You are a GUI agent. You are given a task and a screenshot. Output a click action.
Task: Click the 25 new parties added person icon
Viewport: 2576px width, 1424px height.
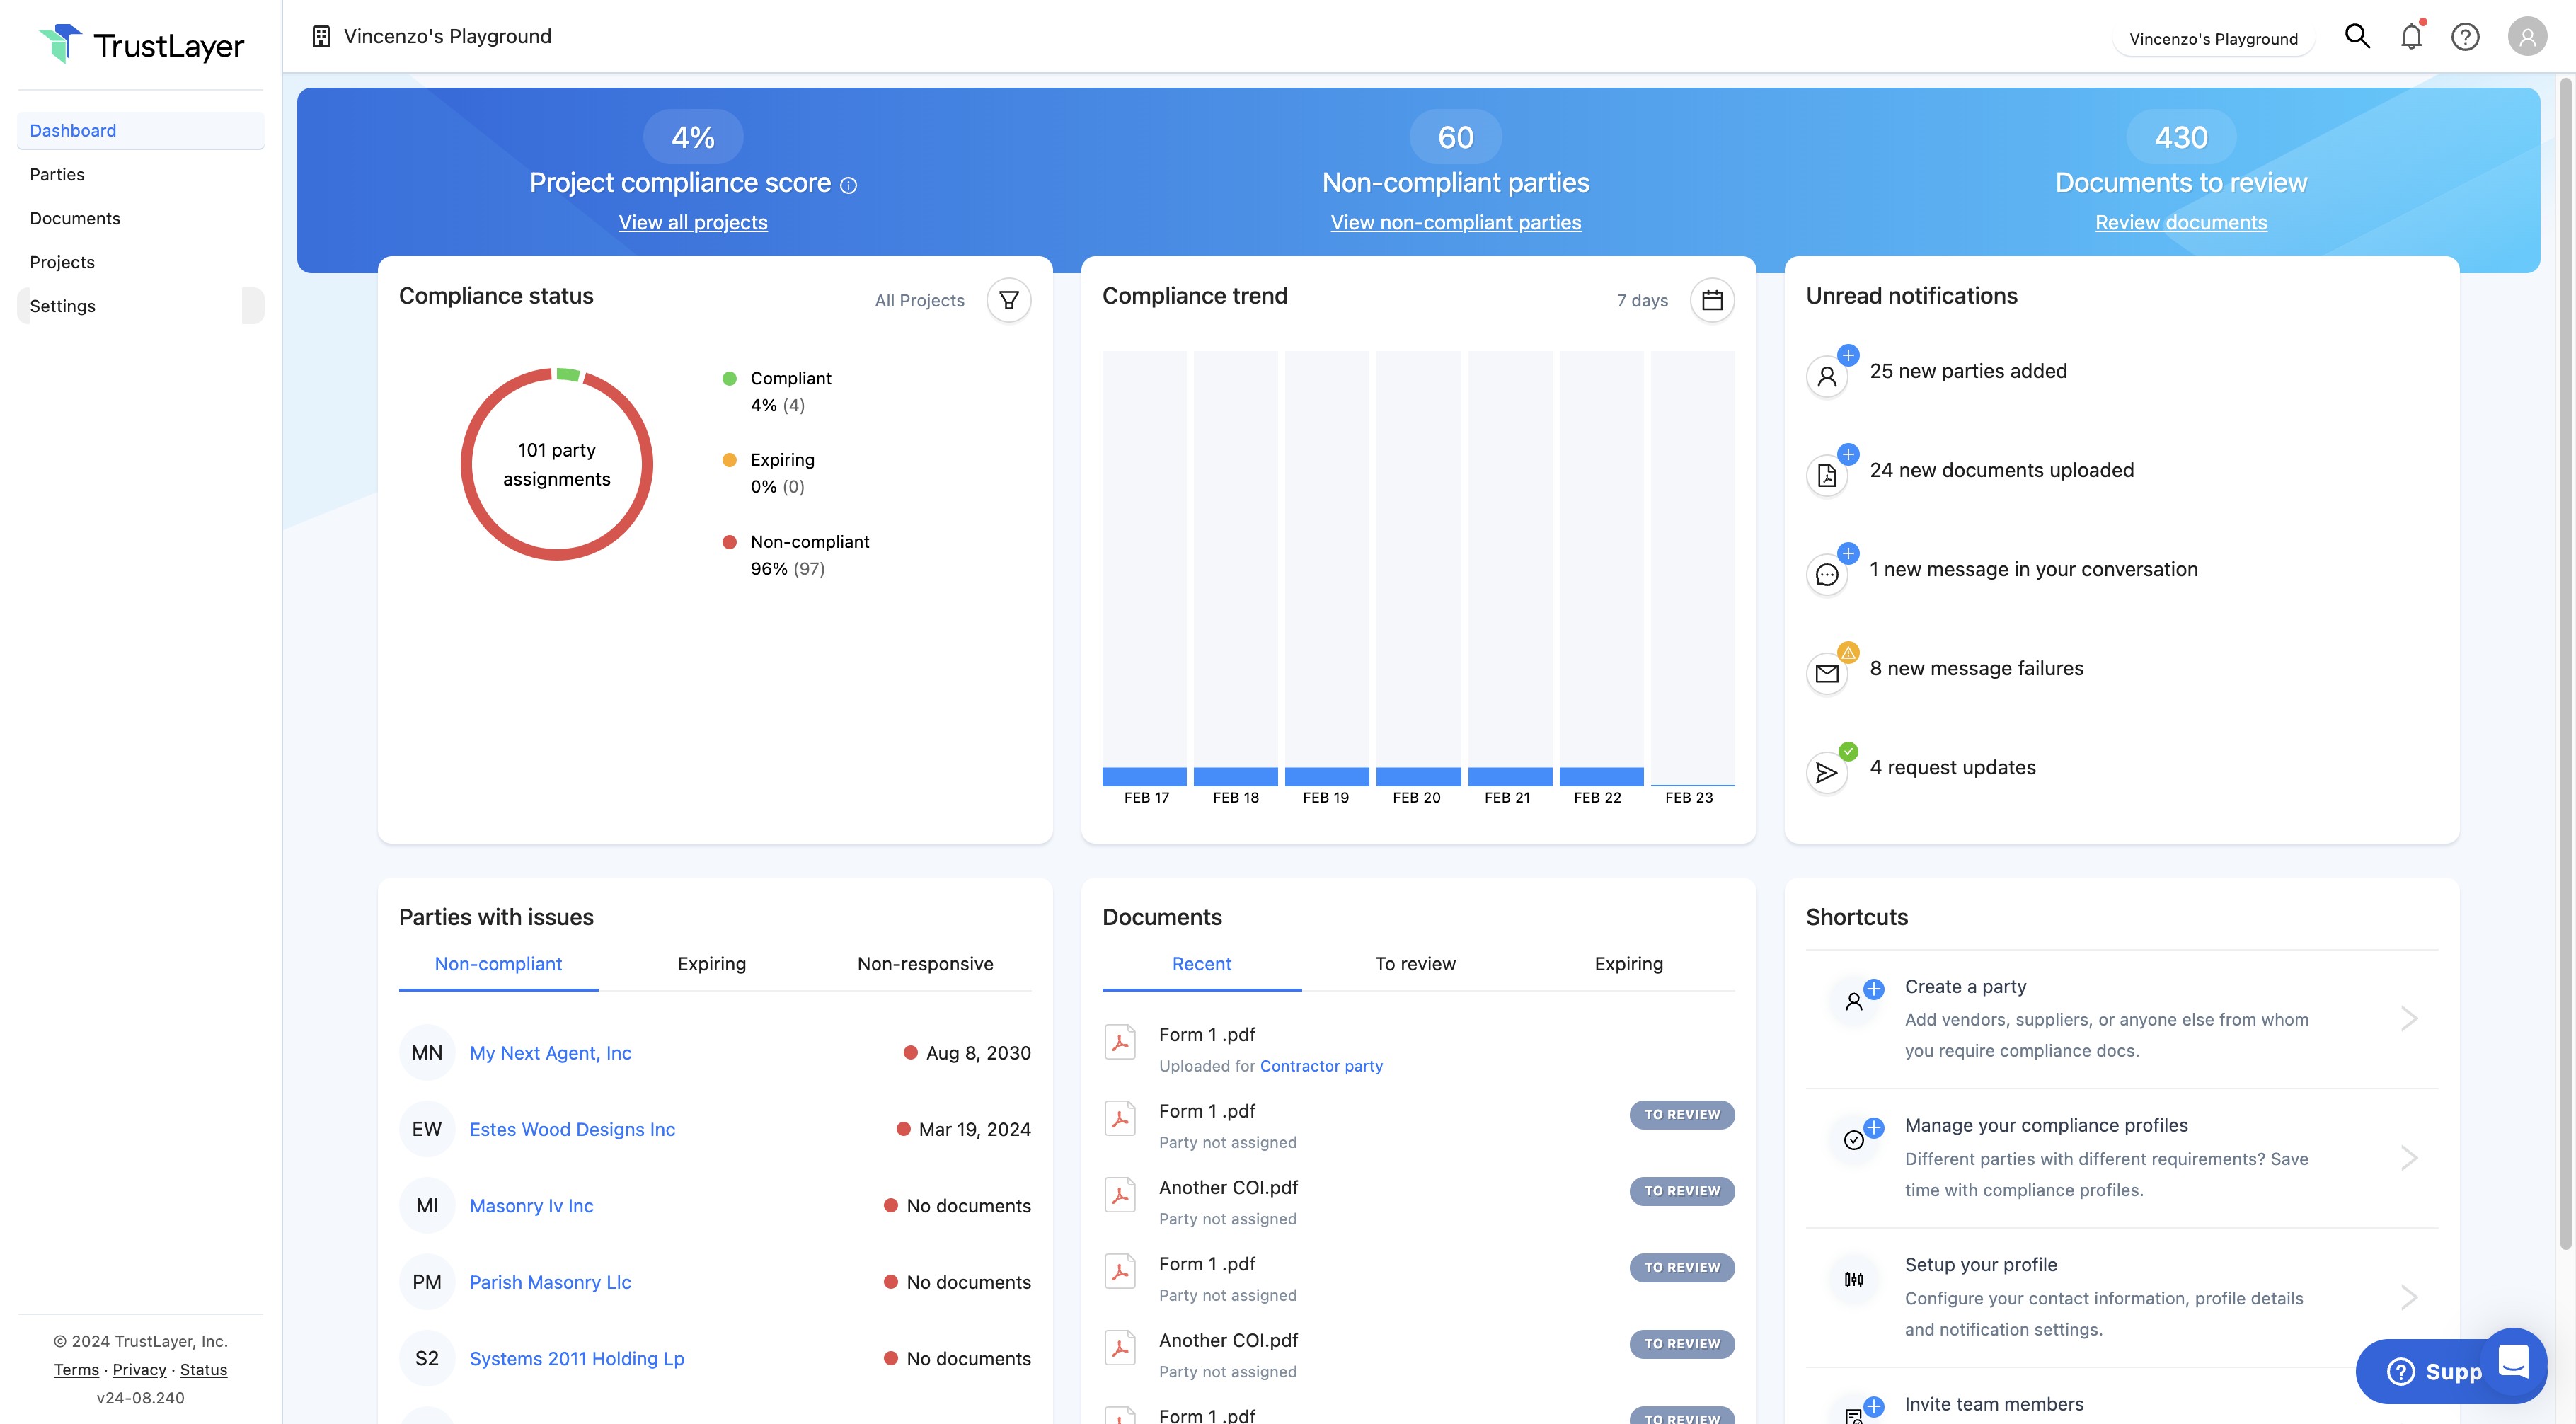point(1827,377)
